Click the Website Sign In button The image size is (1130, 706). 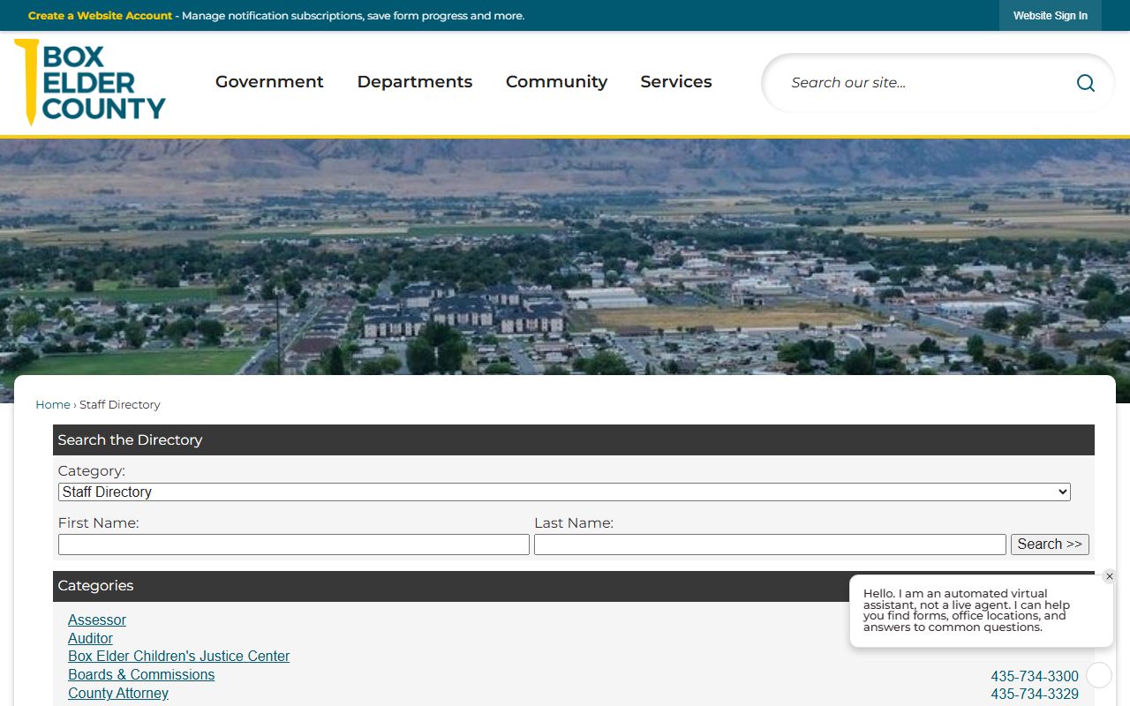[1051, 16]
